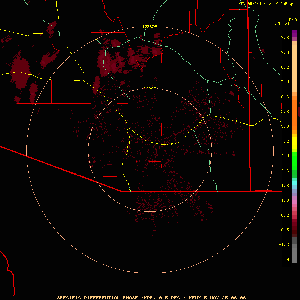300x300 pixels.
Task: Click the 6.6 scale value
Action: (285, 97)
